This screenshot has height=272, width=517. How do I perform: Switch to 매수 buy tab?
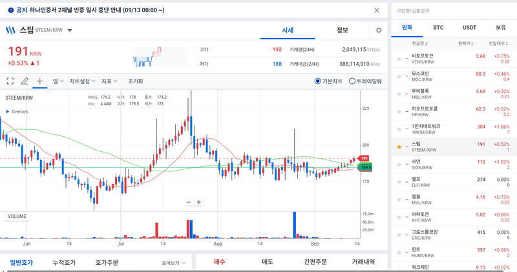click(219, 262)
